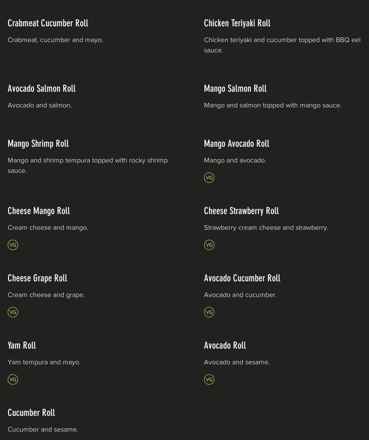
Task: Click the VG icon under Cheese Mango Roll
Action: point(13,245)
